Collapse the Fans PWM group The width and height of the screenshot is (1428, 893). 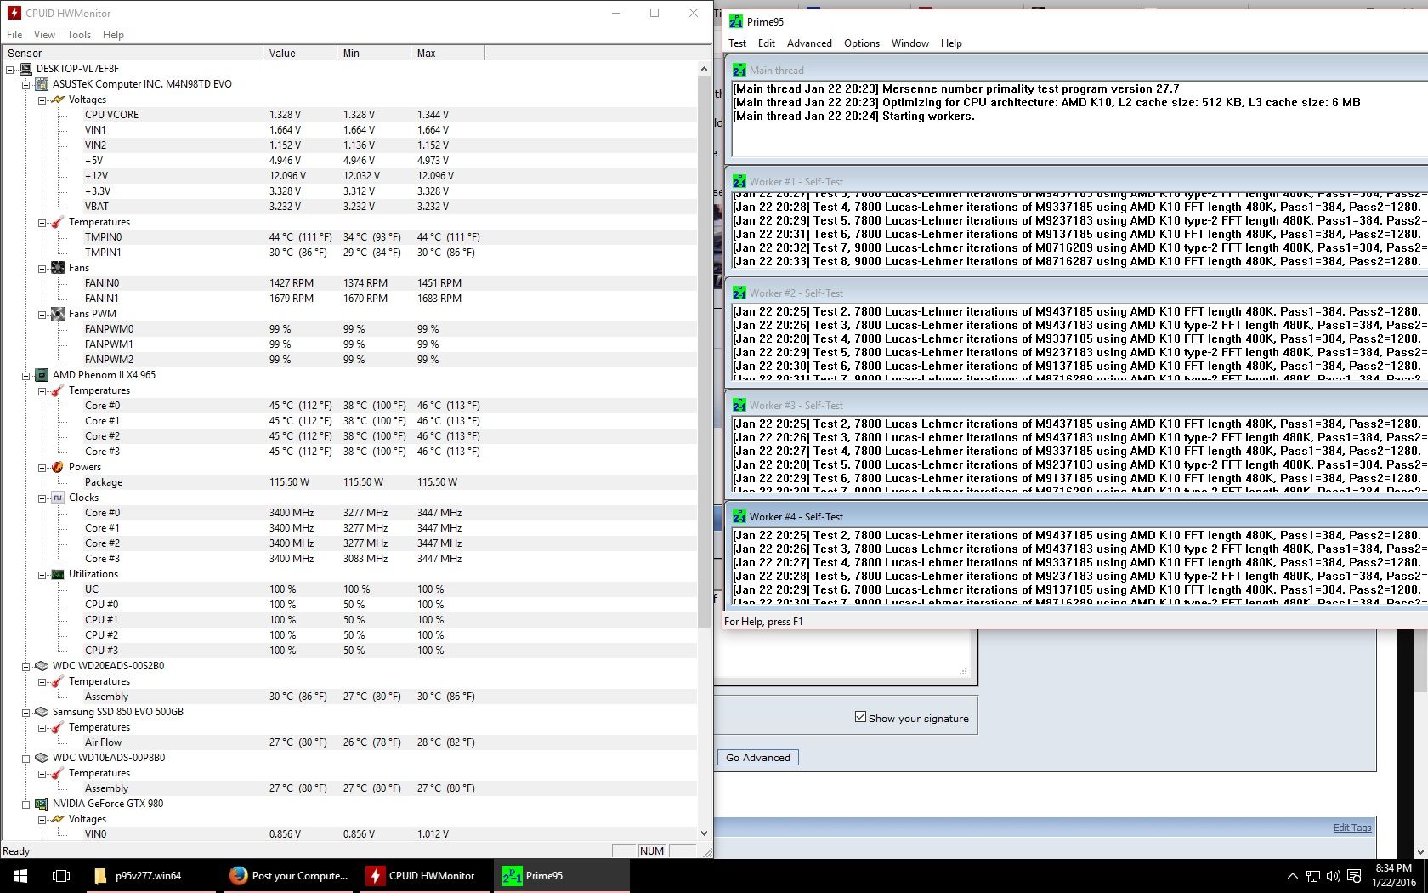42,314
